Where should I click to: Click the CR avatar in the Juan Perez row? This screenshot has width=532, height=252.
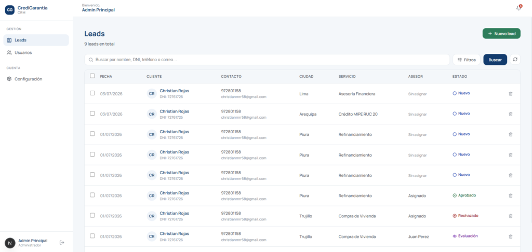tap(152, 236)
